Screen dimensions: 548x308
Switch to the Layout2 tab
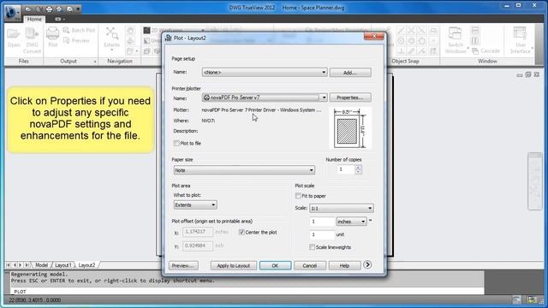[x=86, y=265]
